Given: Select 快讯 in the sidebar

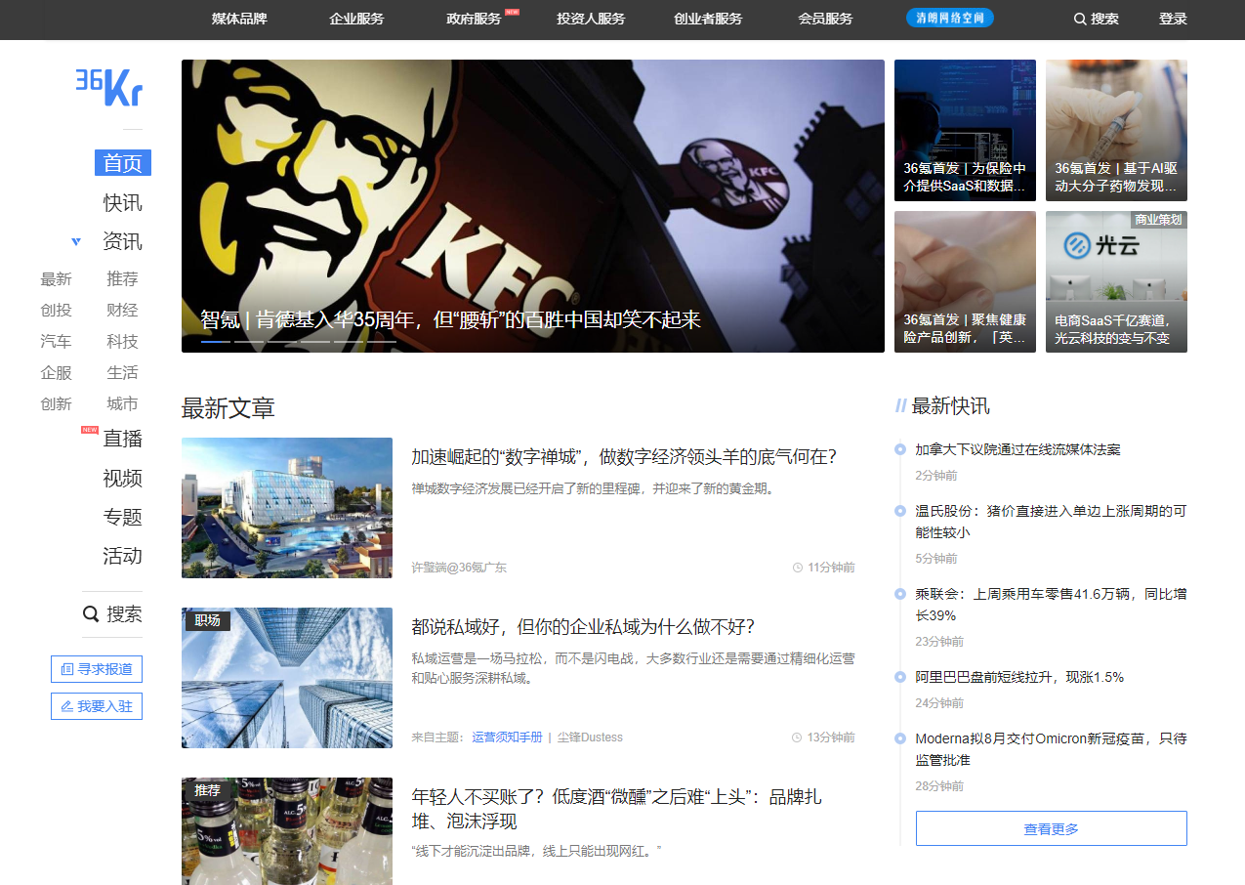Looking at the screenshot, I should coord(123,203).
